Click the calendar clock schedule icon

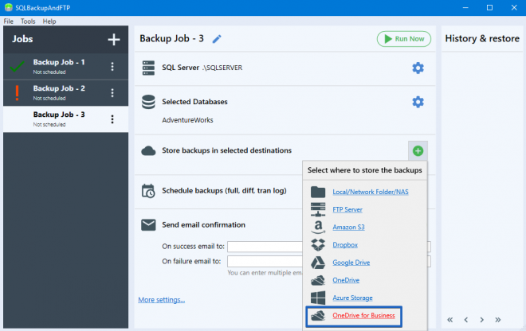click(148, 191)
